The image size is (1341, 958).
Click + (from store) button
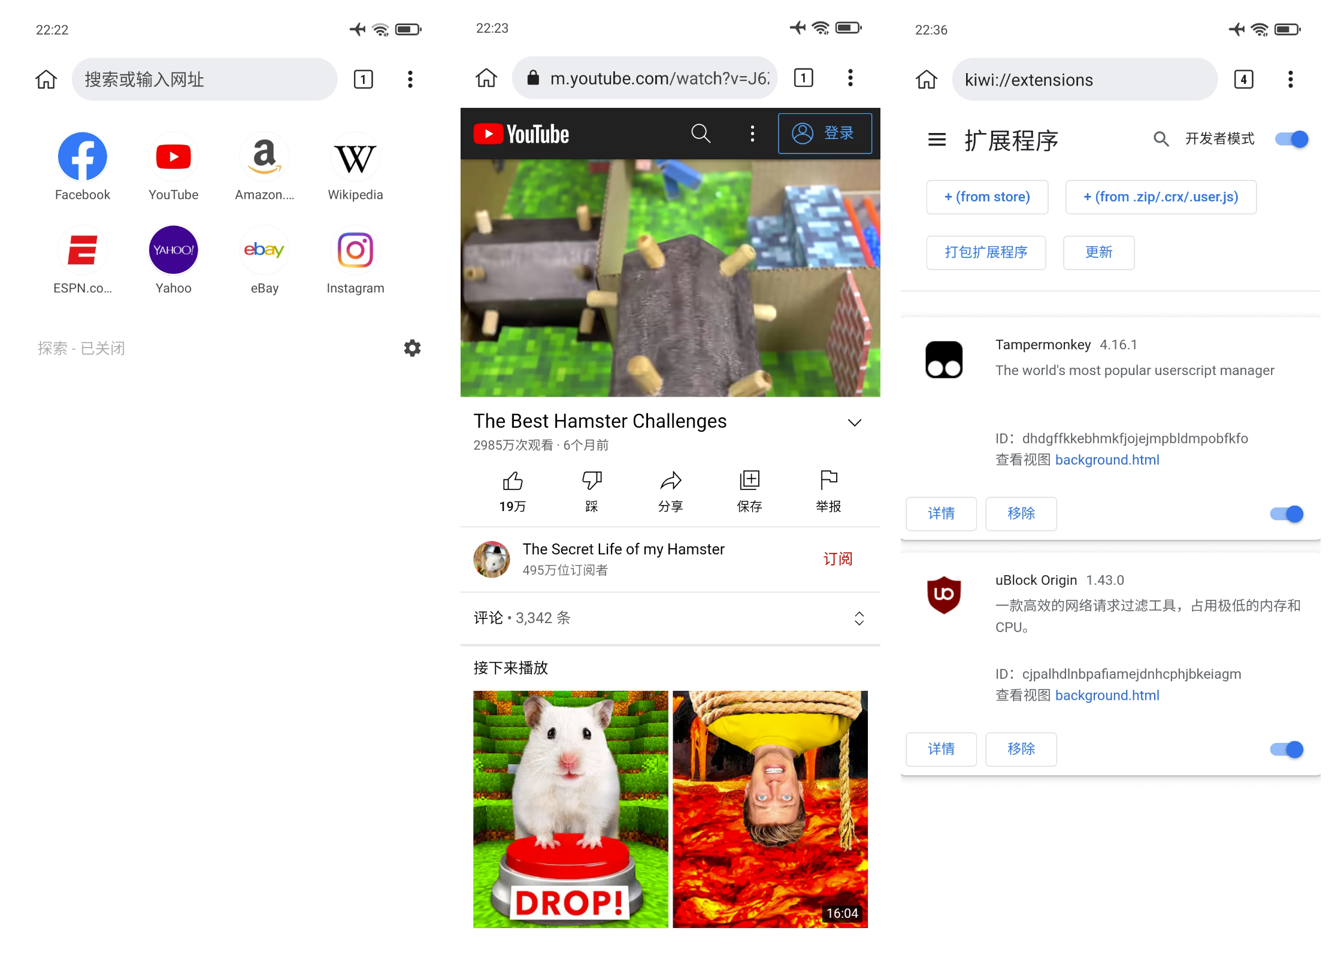point(987,197)
